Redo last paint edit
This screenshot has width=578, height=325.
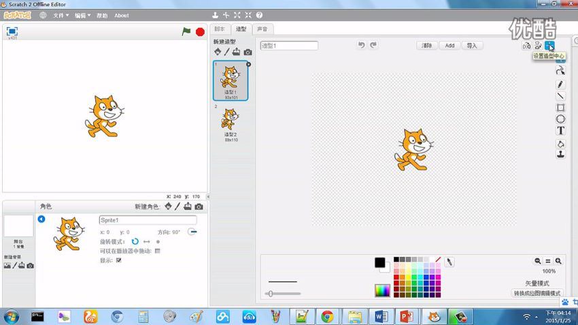[x=373, y=45]
